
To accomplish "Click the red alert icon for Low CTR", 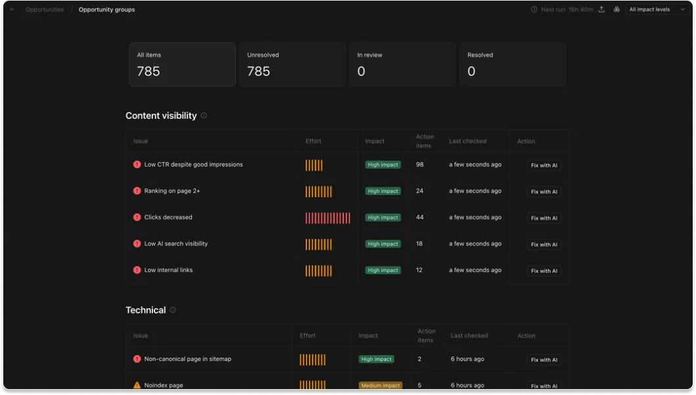I will click(137, 164).
